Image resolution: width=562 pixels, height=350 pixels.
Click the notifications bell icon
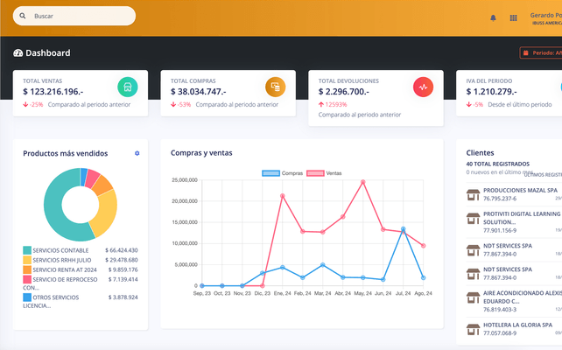(x=493, y=17)
